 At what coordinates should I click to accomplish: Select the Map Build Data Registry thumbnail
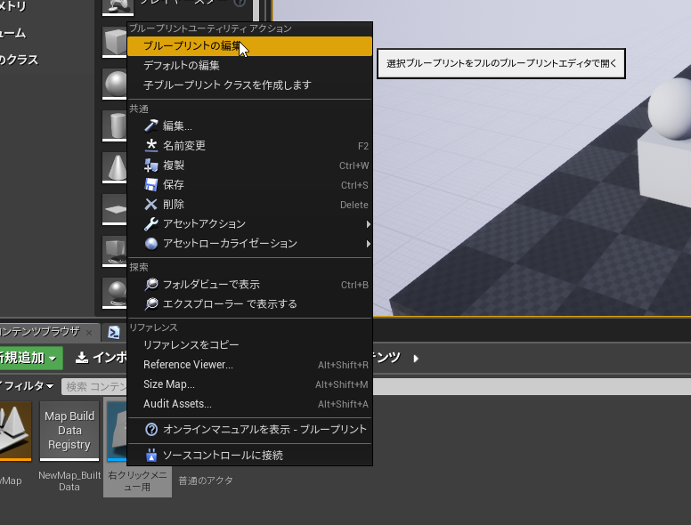pos(69,431)
